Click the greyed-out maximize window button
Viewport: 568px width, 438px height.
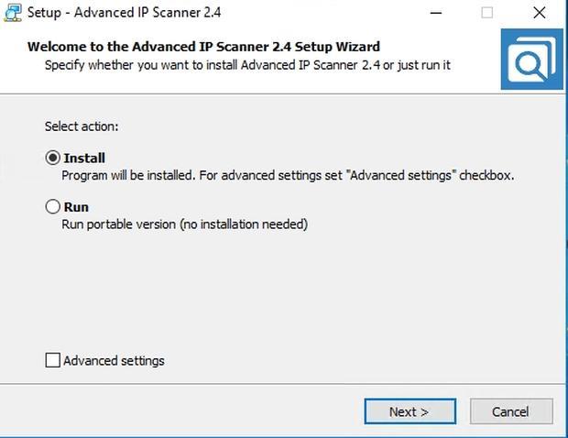point(486,13)
